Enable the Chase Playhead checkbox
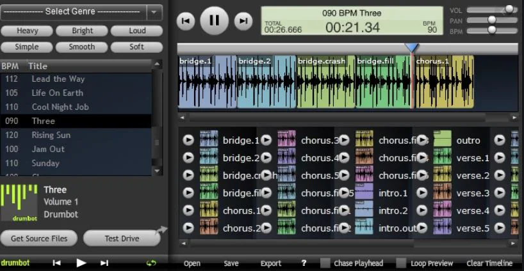 coord(325,263)
